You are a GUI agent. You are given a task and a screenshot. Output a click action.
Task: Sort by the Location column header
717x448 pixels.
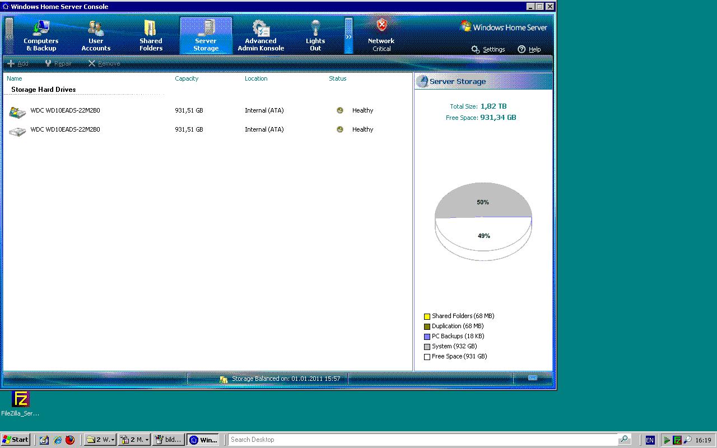click(x=256, y=78)
